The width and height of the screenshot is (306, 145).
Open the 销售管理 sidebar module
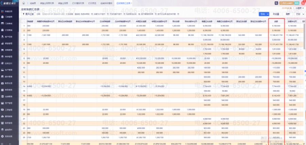(9, 43)
